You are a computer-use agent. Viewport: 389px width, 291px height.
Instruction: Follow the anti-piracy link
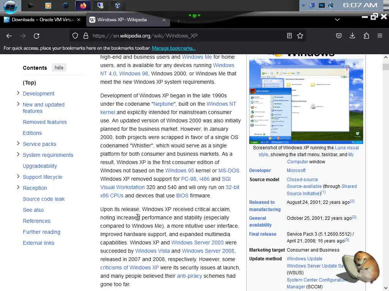coord(189,276)
